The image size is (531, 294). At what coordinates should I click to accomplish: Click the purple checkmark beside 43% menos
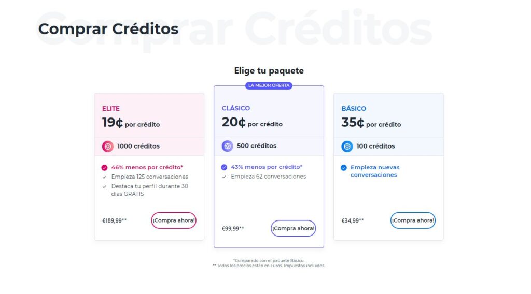[x=224, y=167]
